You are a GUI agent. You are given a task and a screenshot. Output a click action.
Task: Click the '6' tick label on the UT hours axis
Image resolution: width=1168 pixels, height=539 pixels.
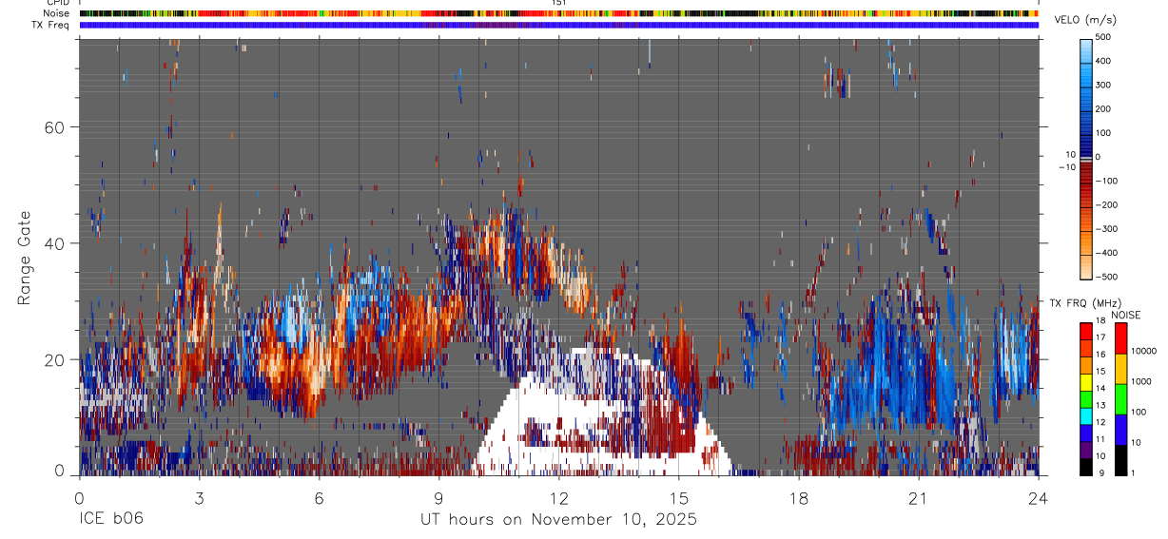tap(319, 497)
